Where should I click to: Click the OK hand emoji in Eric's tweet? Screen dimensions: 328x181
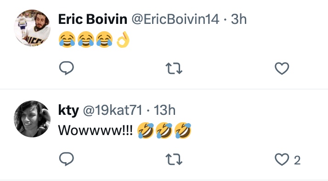click(123, 40)
